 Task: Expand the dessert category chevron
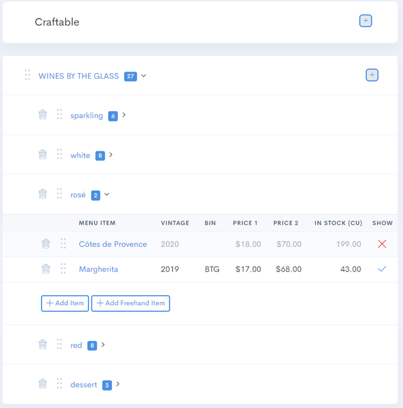118,384
